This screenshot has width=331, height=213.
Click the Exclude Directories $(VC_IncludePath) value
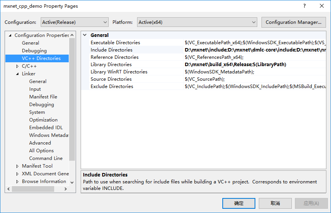pyautogui.click(x=255, y=87)
